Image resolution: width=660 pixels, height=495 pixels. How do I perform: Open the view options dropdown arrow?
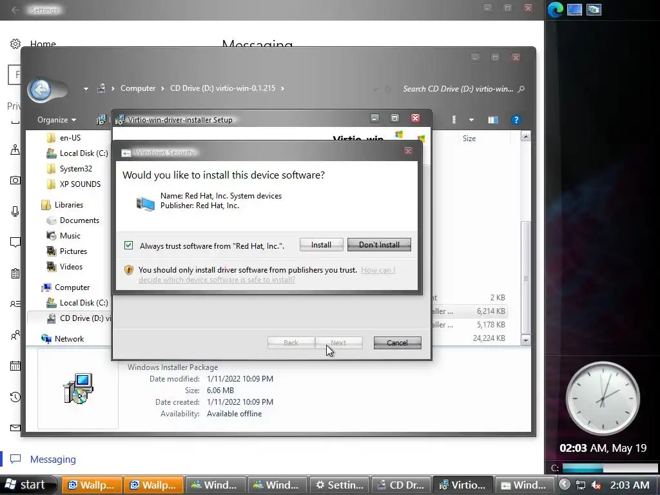tap(471, 120)
